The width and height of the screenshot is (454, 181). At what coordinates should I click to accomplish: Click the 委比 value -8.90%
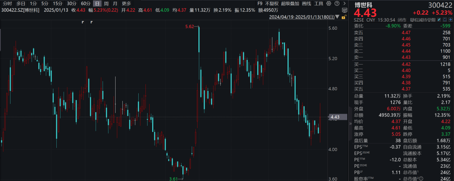point(393,26)
